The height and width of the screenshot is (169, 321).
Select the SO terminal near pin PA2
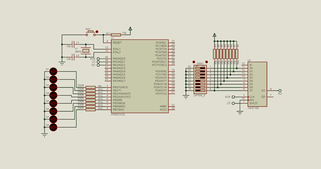(x=98, y=65)
